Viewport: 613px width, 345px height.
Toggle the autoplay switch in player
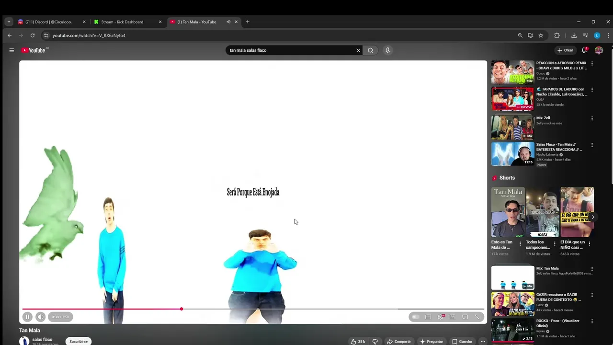pyautogui.click(x=416, y=317)
